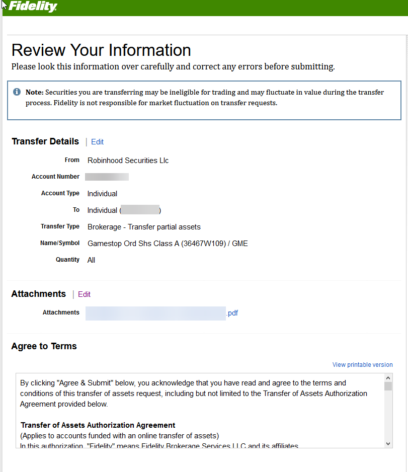Click 'Robinhood Securities Llc' text
This screenshot has height=472, width=408.
(128, 161)
